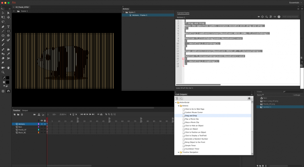This screenshot has width=304, height=167.
Task: Switch to the Timeline tab
Action: (16, 111)
